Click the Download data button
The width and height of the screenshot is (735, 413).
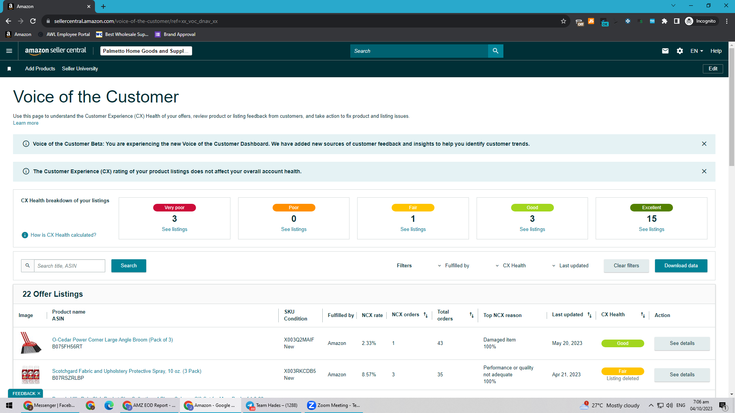coord(681,266)
